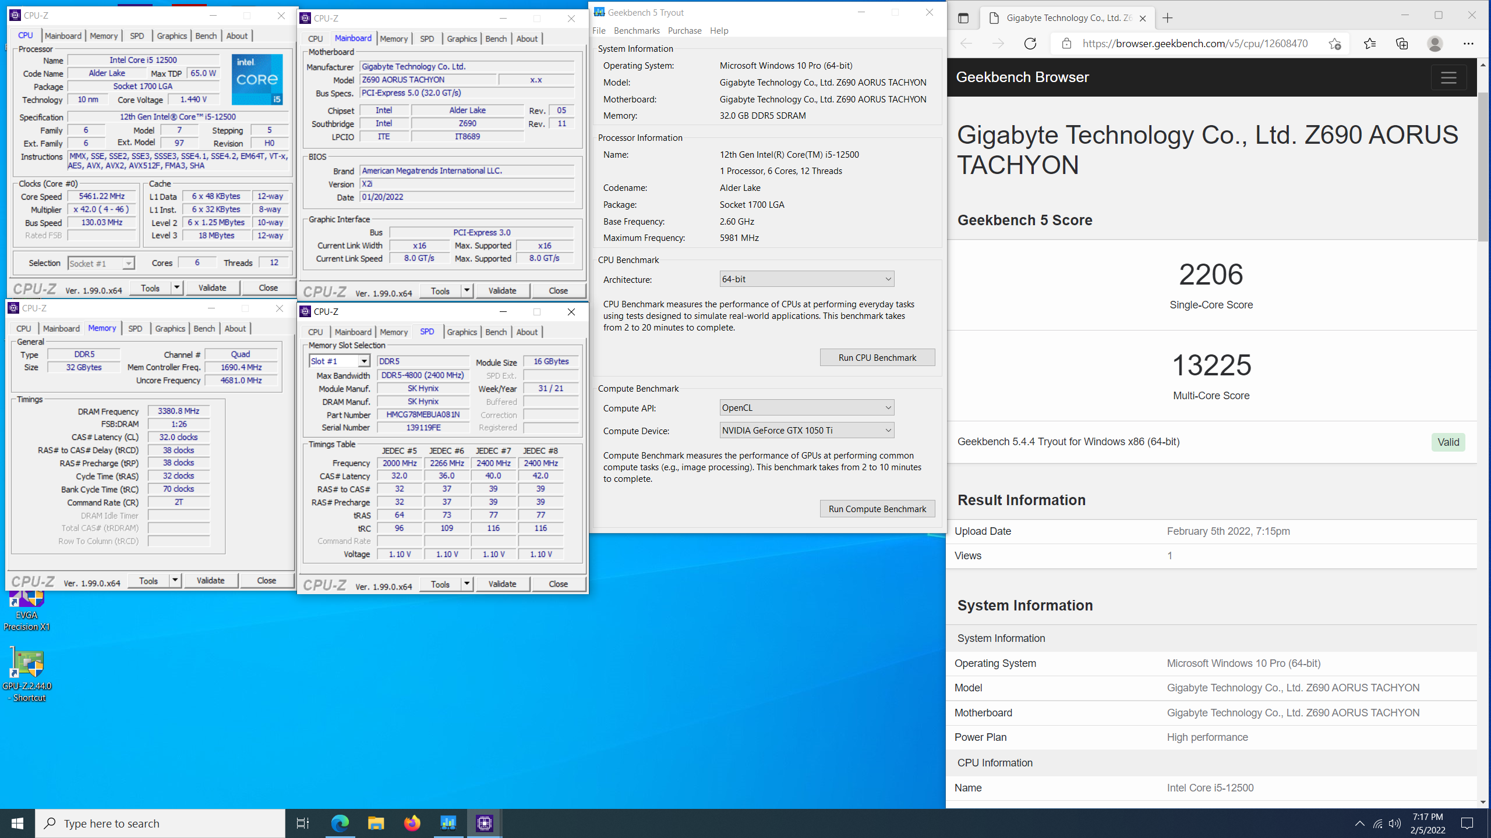Open Edge tab actions menu

click(963, 18)
